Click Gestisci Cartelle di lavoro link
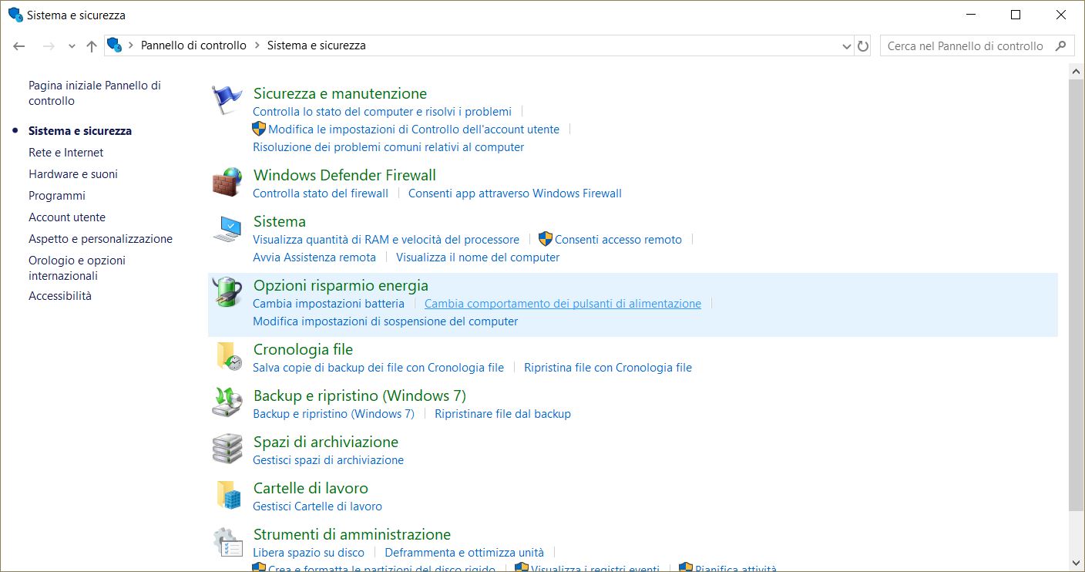 click(317, 506)
